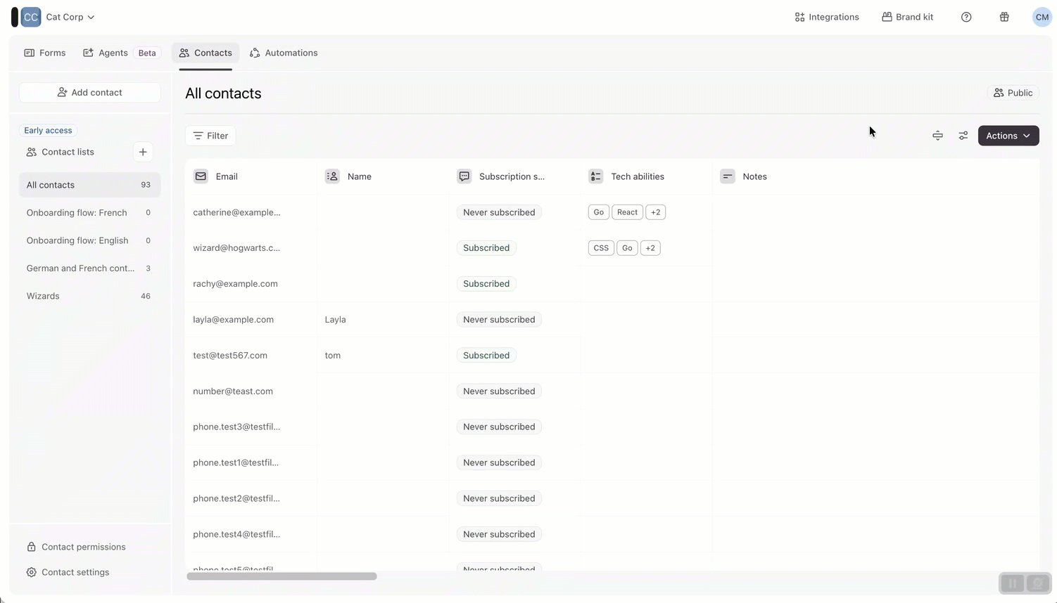This screenshot has height=603, width=1057.
Task: Click the horizontal scrollbar under the table
Action: click(x=281, y=576)
